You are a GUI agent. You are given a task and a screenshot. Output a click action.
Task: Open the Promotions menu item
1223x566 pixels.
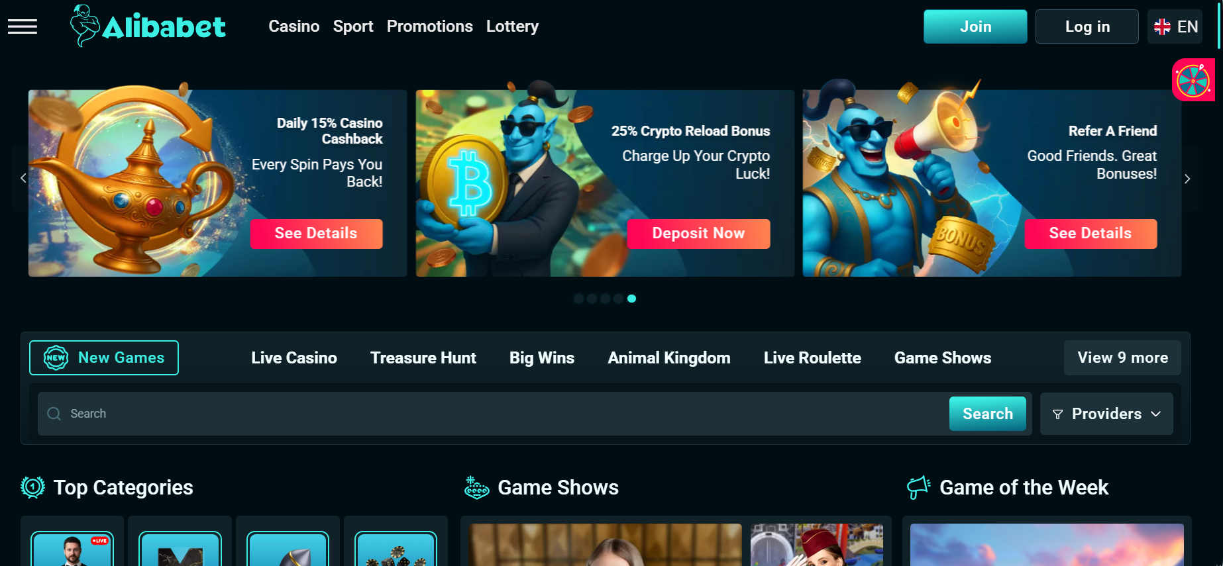tap(430, 26)
